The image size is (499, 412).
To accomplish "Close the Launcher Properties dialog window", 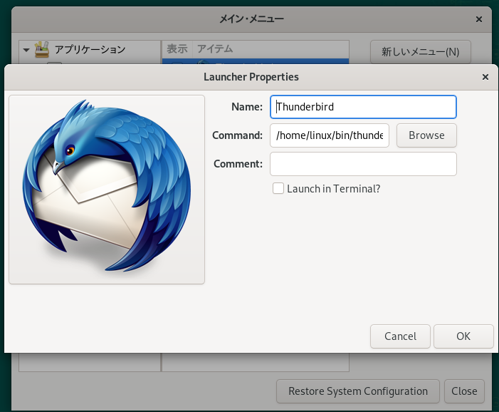I will (x=485, y=77).
